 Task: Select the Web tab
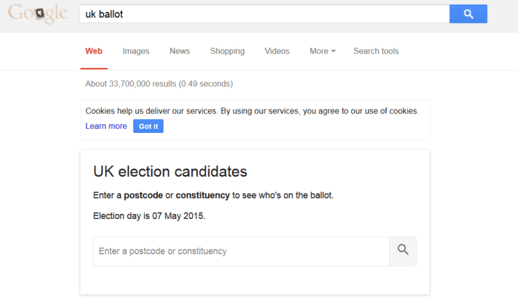coord(94,51)
